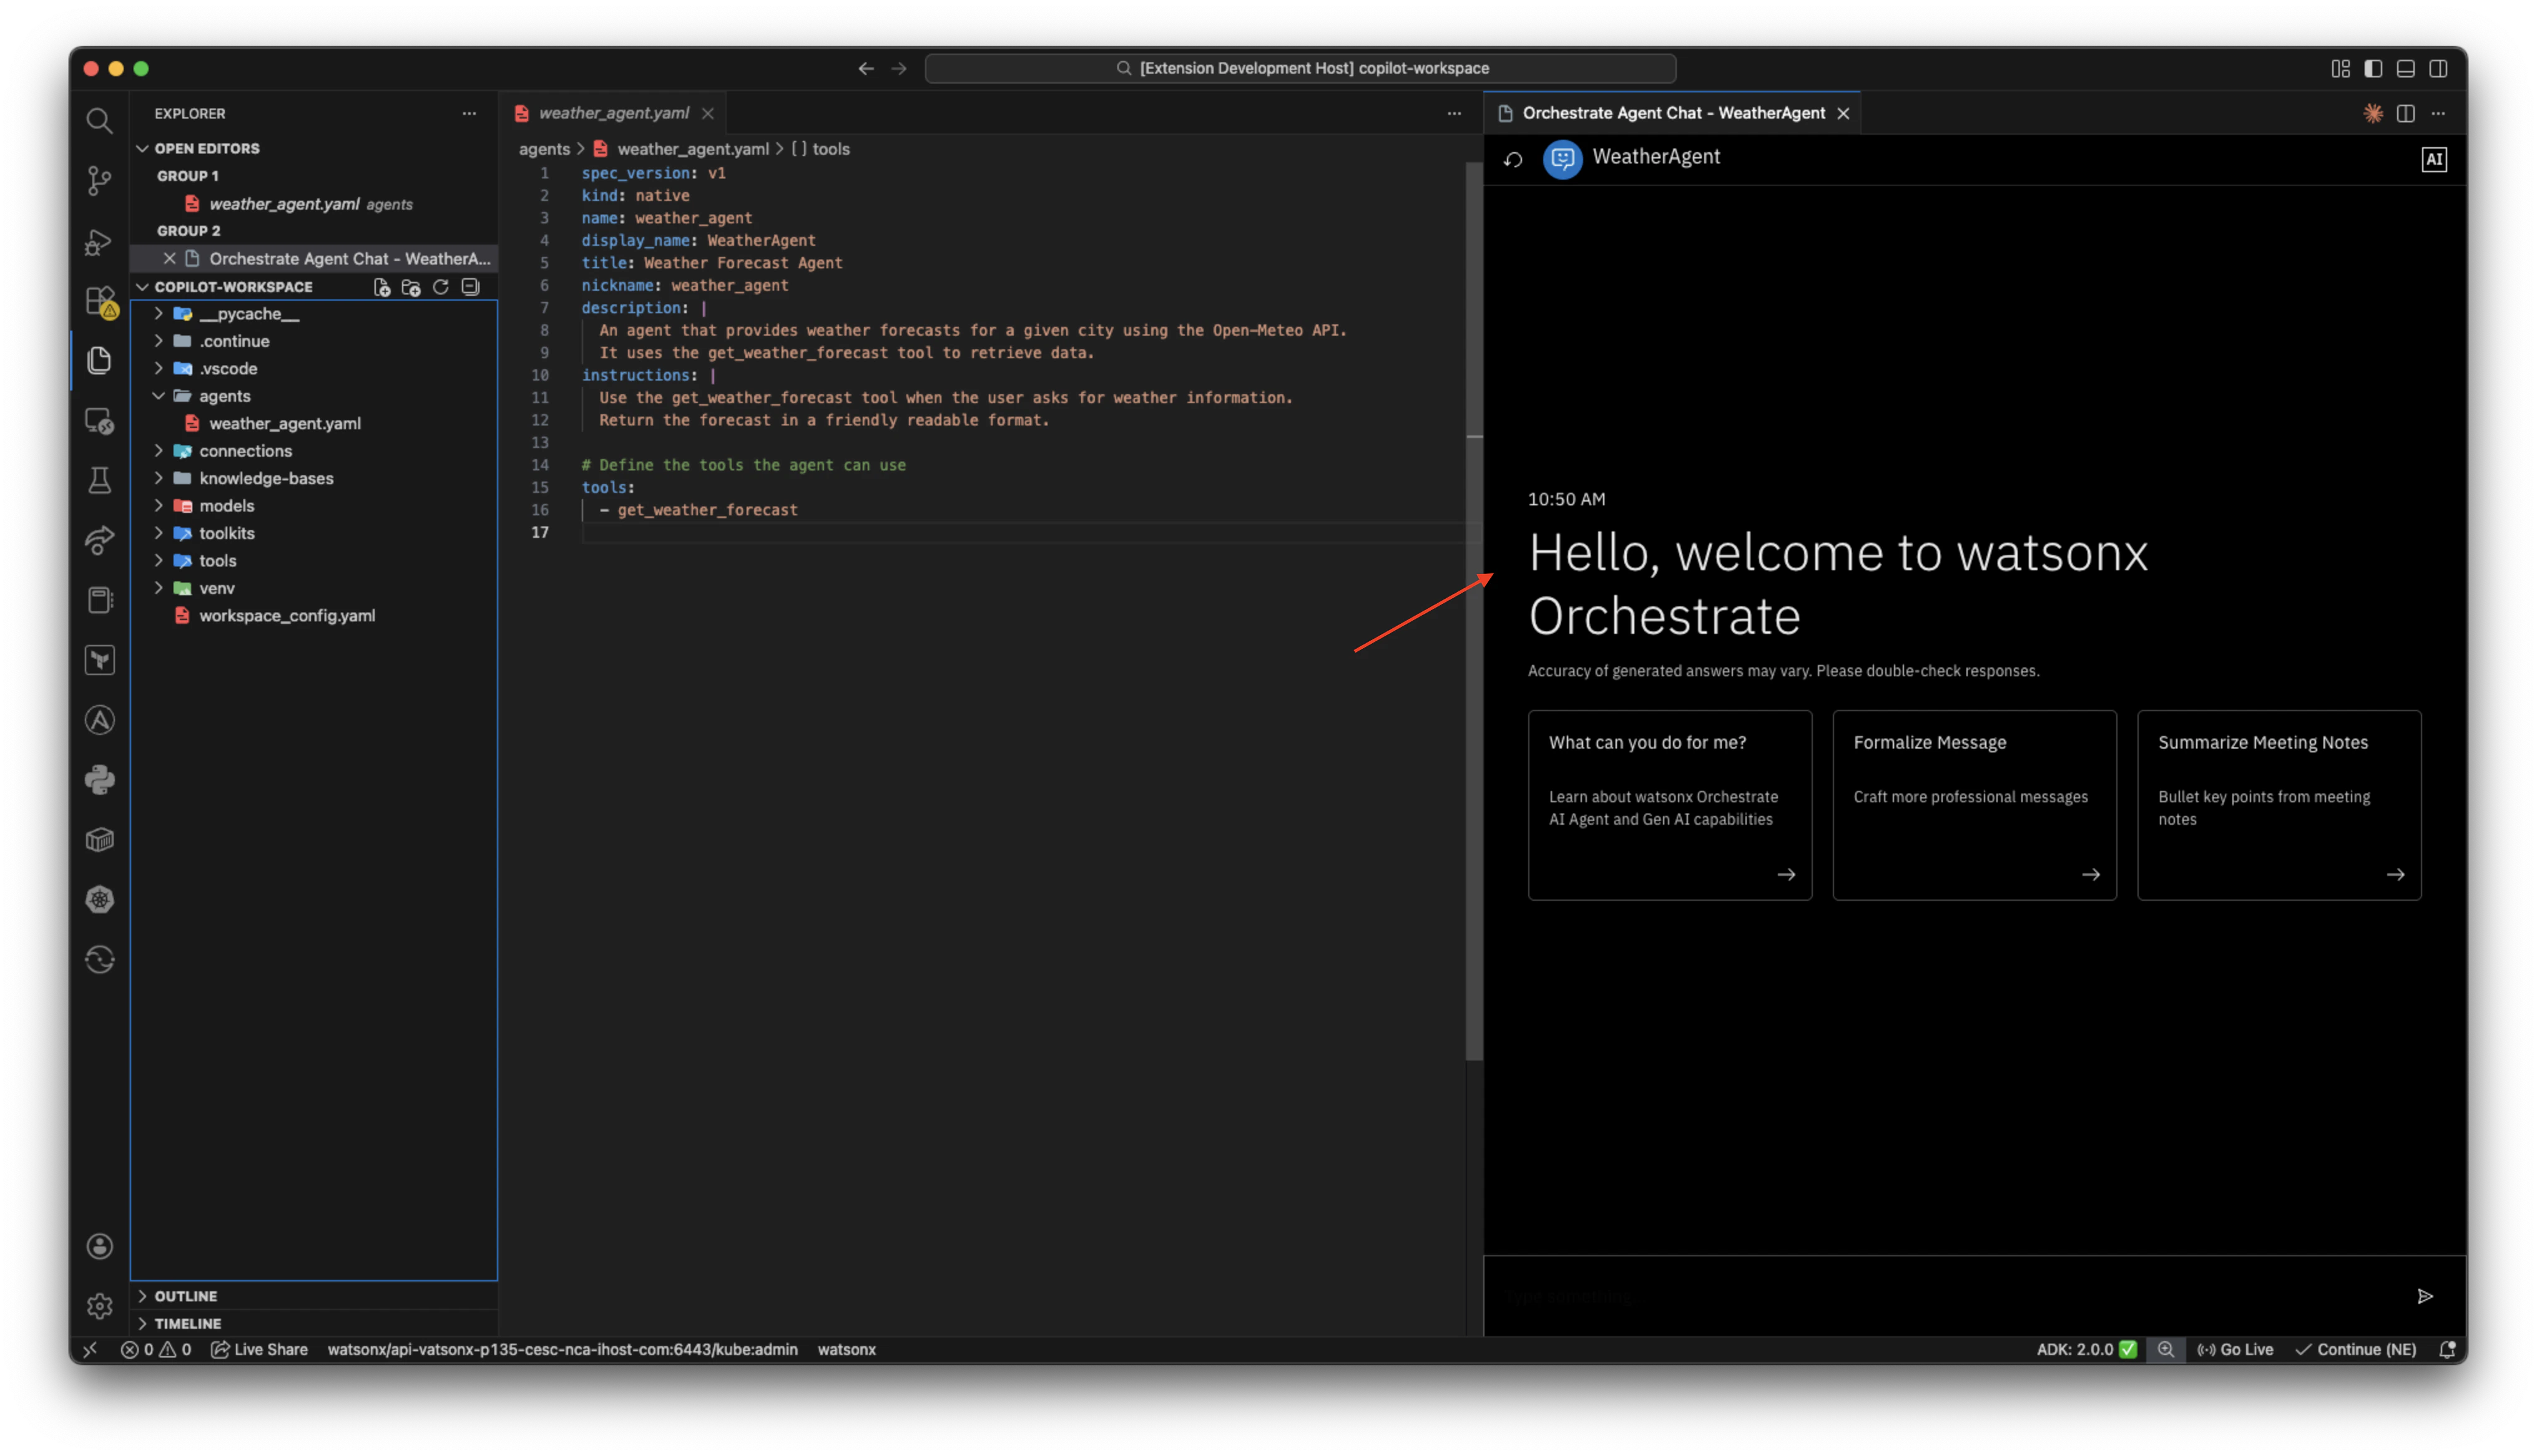Select Orchestrate Agent Chat - WeatherAgent tab
Screen dimensions: 2537x1456
[1672, 113]
